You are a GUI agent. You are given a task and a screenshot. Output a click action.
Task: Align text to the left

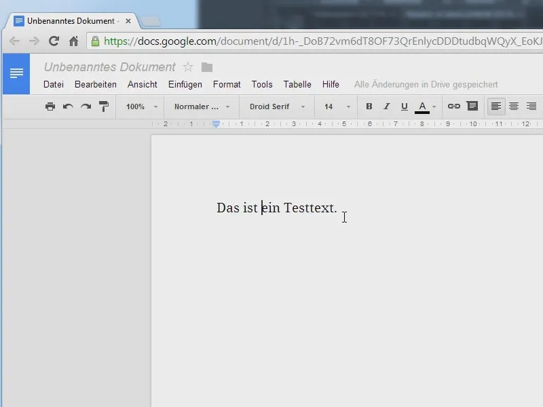tap(496, 106)
